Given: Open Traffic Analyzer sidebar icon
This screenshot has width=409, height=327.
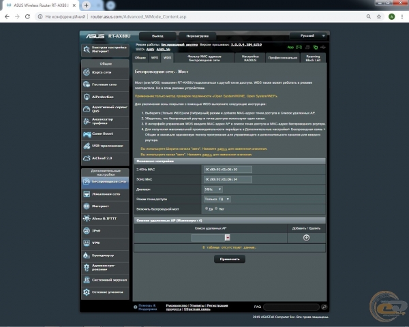Looking at the screenshot, I should click(87, 121).
